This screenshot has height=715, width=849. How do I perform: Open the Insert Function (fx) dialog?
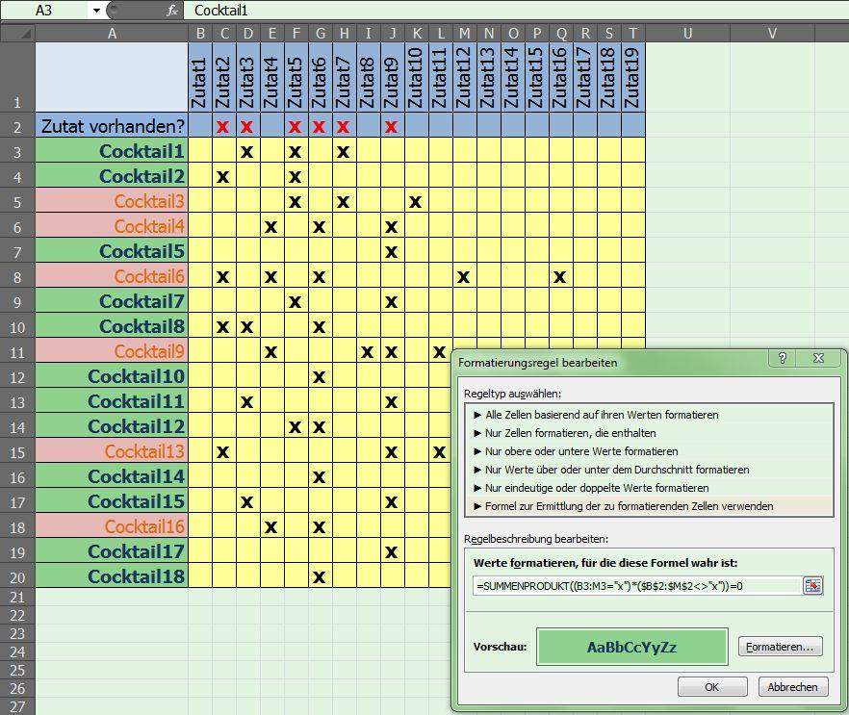point(171,10)
